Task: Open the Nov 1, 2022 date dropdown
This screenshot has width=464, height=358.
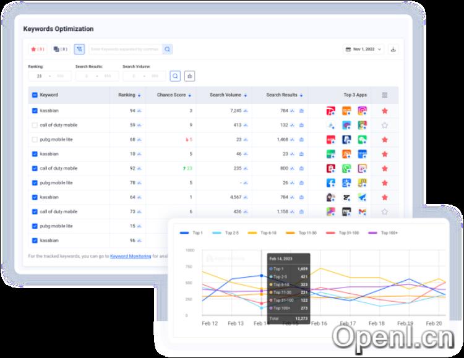Action: pyautogui.click(x=363, y=49)
